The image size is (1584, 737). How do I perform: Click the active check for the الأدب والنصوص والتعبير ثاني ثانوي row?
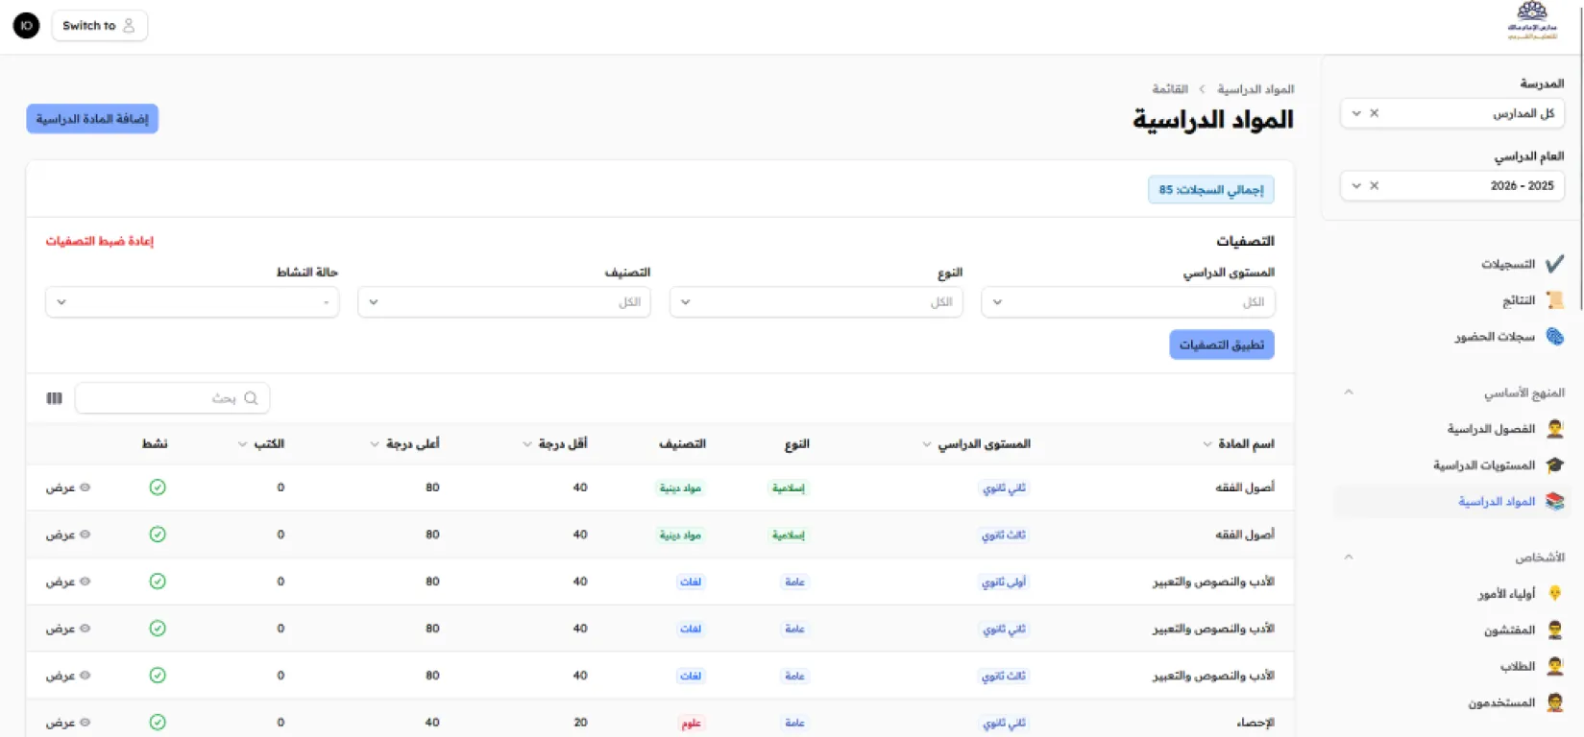coord(158,629)
